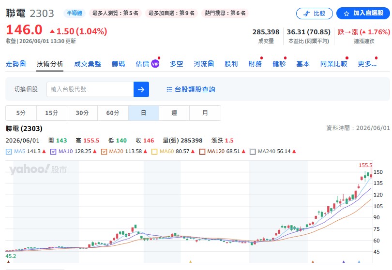Viewport: 392px width, 270px height.
Task: Click the compare 比較 button
Action: point(315,14)
